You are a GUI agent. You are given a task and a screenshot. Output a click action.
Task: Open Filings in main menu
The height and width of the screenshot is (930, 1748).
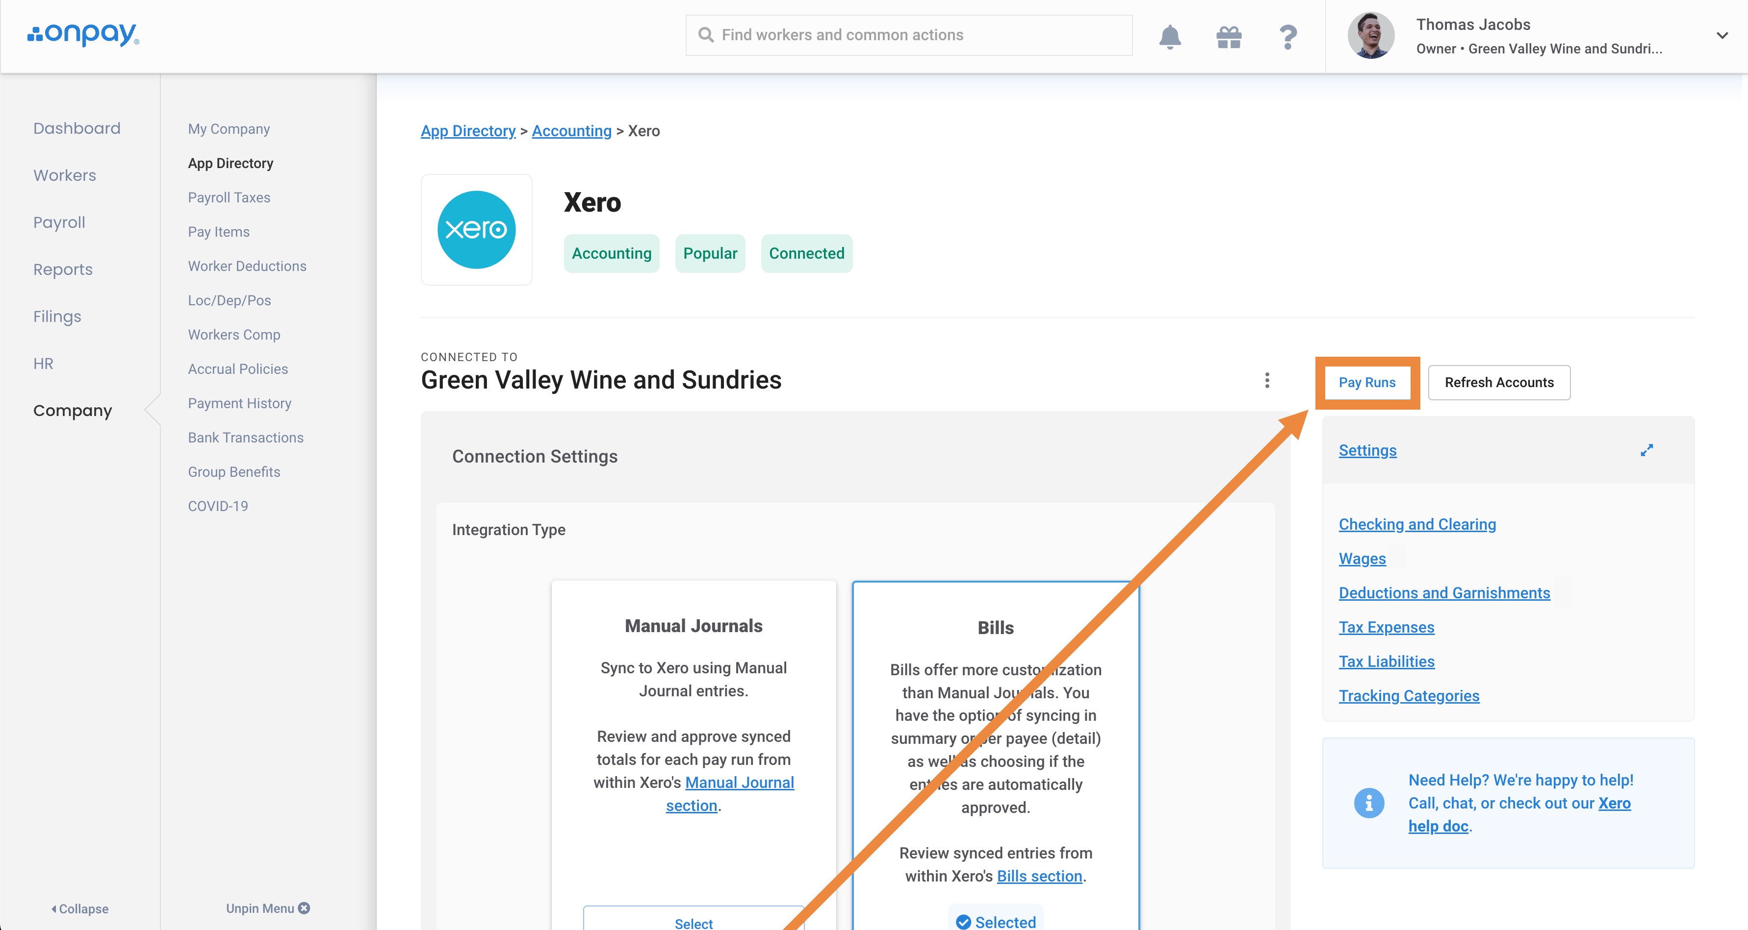click(57, 317)
